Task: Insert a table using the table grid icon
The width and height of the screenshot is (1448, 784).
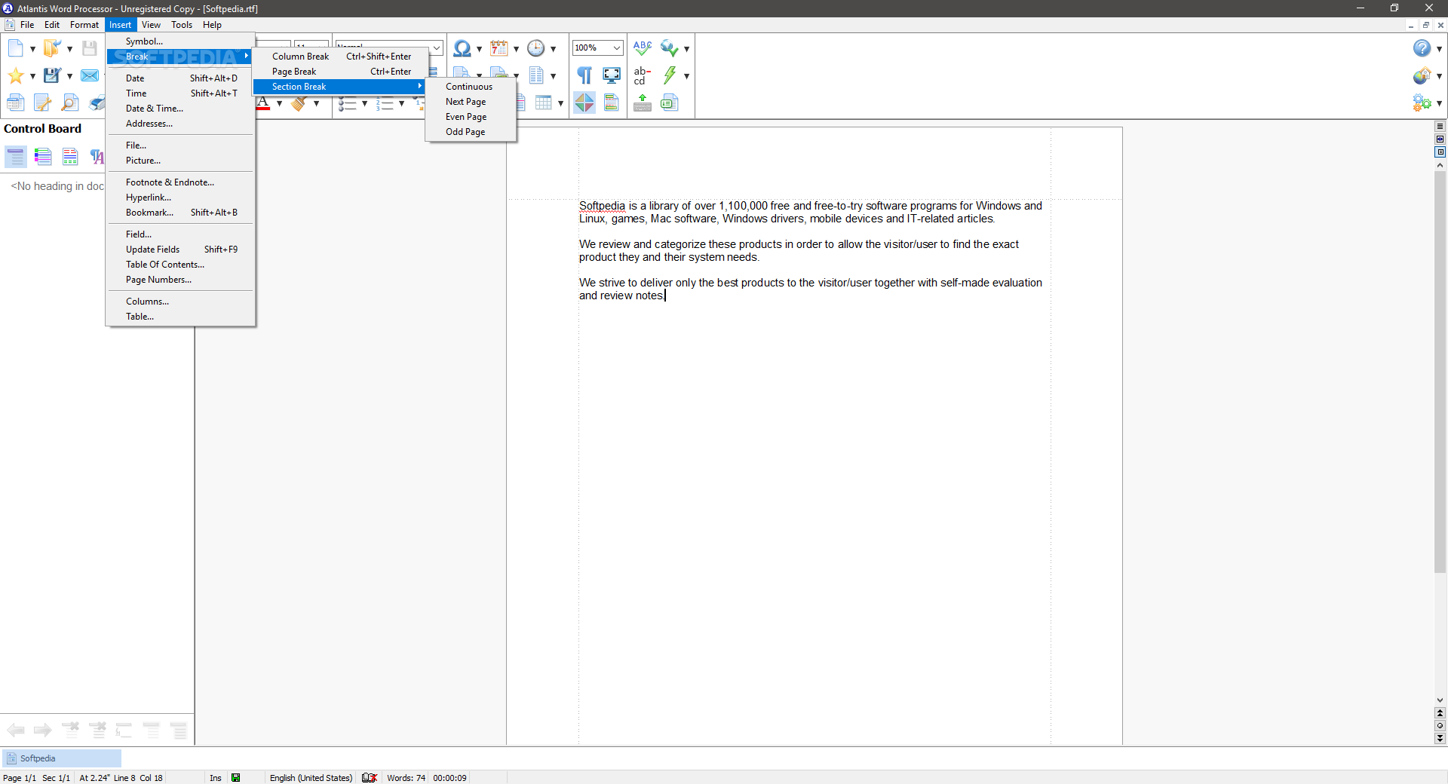Action: 545,103
